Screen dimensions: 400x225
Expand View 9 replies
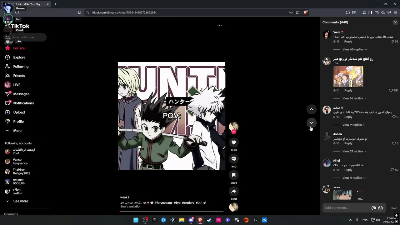click(354, 125)
